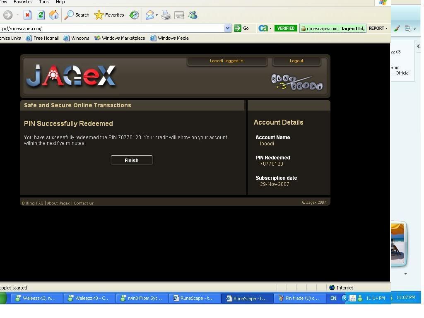424x318 pixels.
Task: Click the EN language indicator
Action: coord(333,298)
